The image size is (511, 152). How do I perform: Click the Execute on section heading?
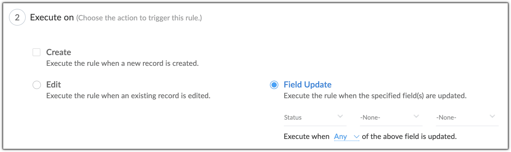point(52,17)
